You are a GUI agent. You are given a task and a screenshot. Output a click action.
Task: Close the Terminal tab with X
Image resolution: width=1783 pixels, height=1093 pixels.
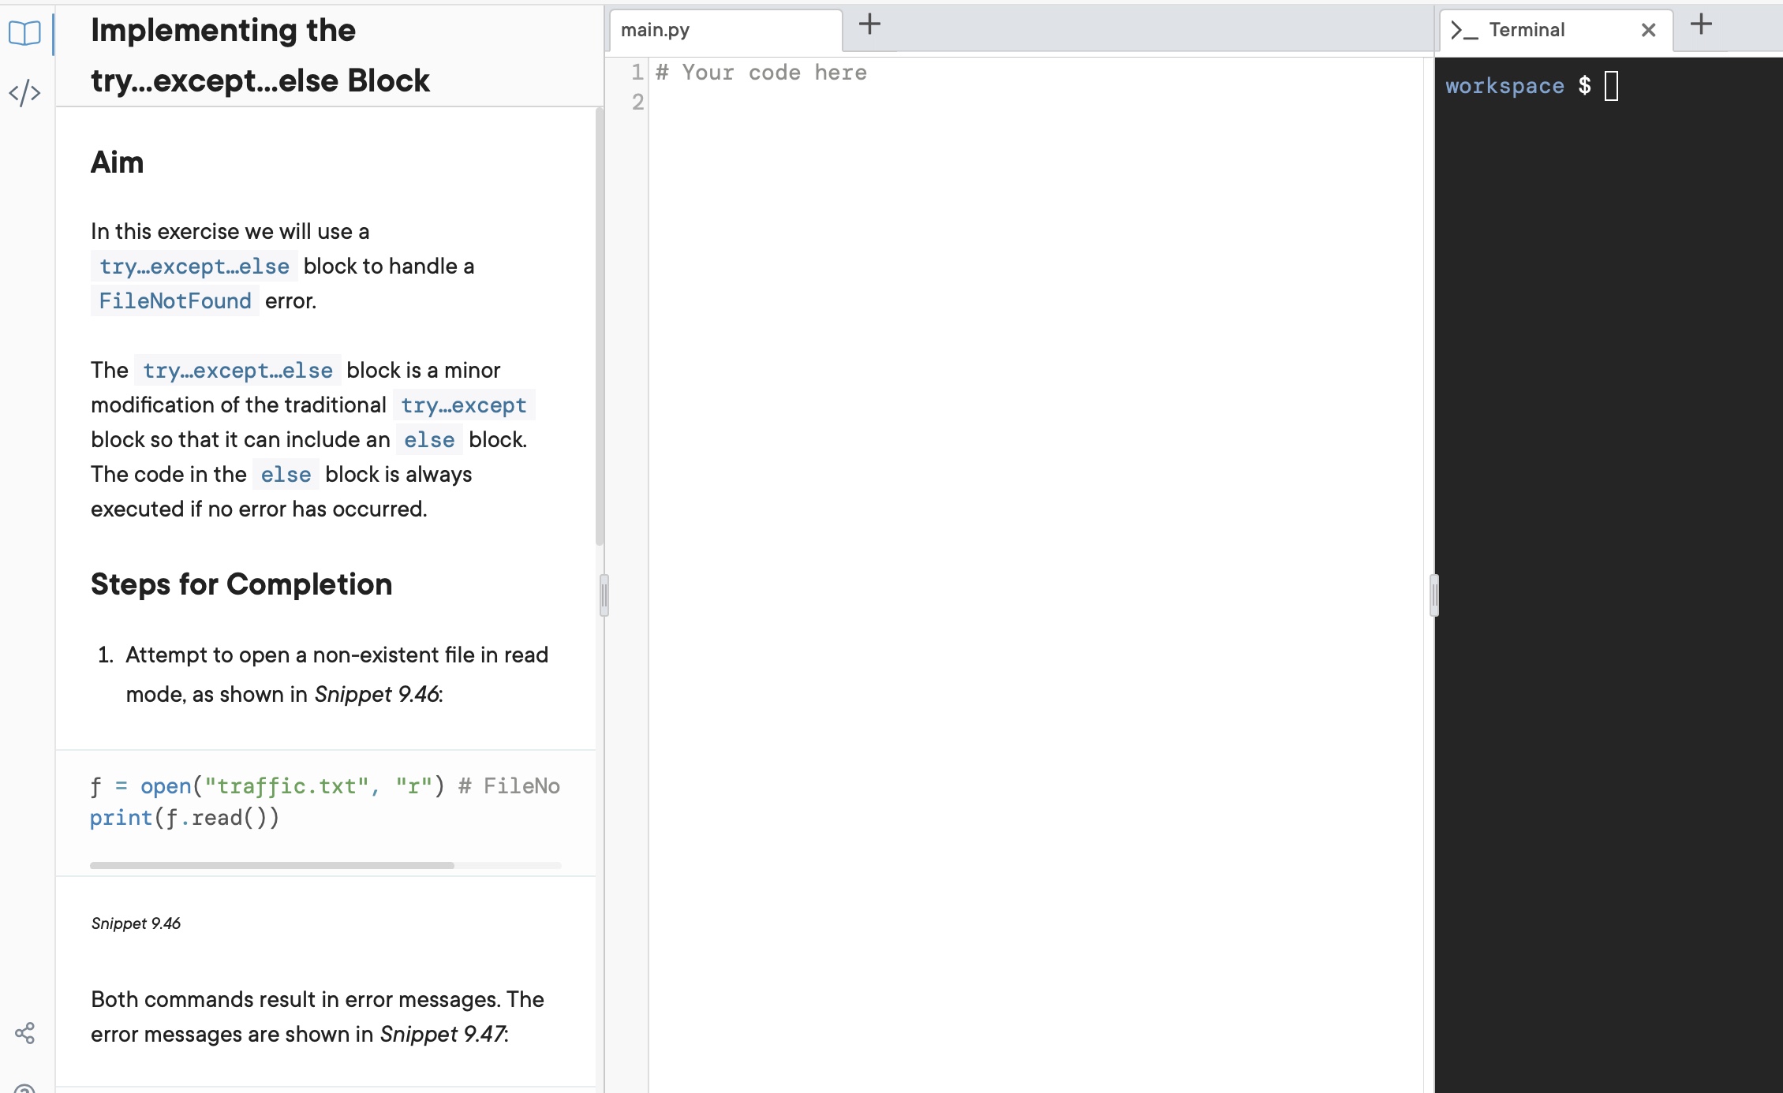(x=1648, y=30)
